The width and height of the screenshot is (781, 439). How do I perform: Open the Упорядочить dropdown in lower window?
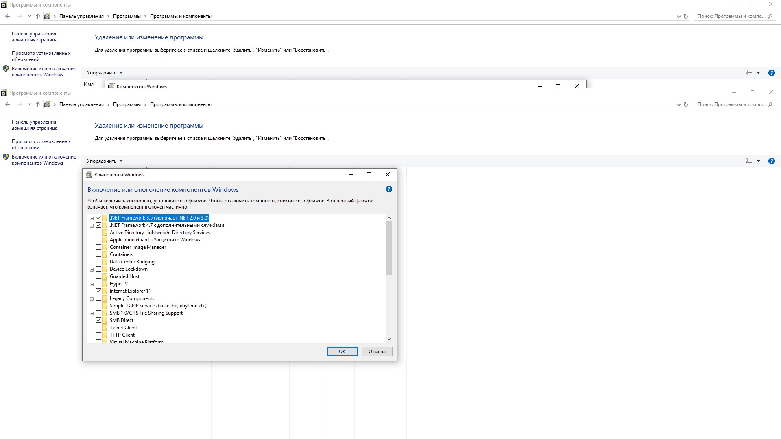pos(105,161)
